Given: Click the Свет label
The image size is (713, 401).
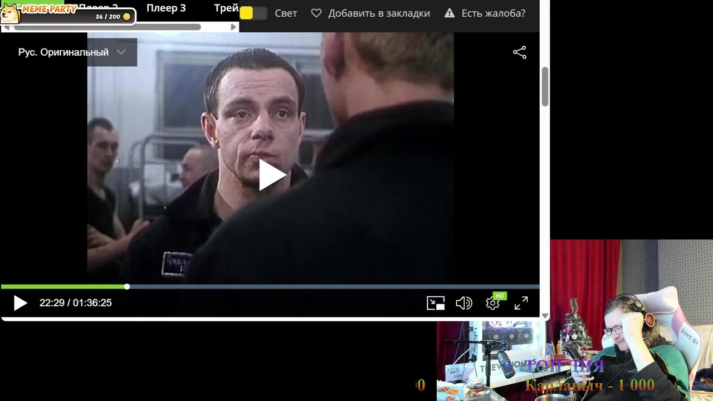Looking at the screenshot, I should coord(286,13).
